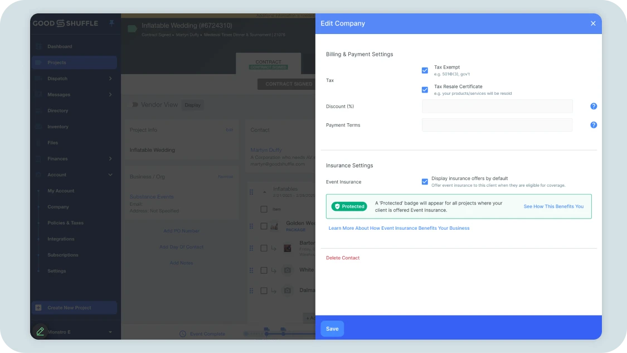Open the Finances section
The width and height of the screenshot is (627, 353).
pyautogui.click(x=57, y=158)
